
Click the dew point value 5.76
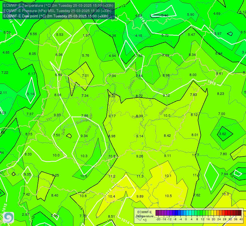point(85,55)
